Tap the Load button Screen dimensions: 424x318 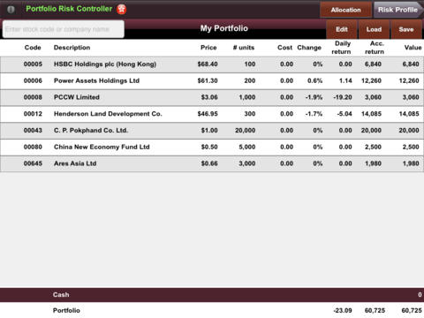click(x=374, y=29)
